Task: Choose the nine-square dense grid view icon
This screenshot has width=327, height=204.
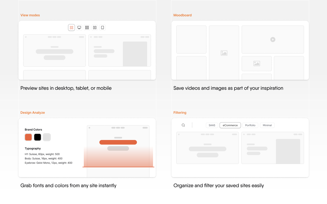Action: 87,28
